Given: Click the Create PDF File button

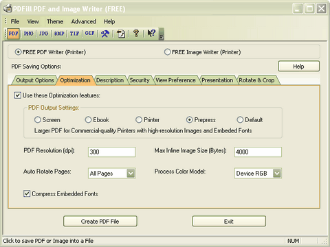Looking at the screenshot, I should pos(100,221).
